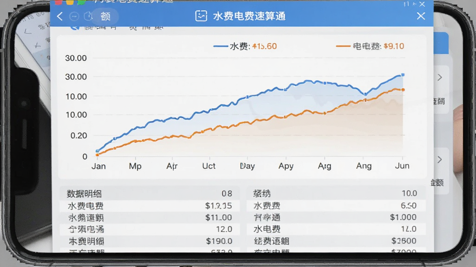
Task: Select the Day axis label
Action: [x=247, y=166]
